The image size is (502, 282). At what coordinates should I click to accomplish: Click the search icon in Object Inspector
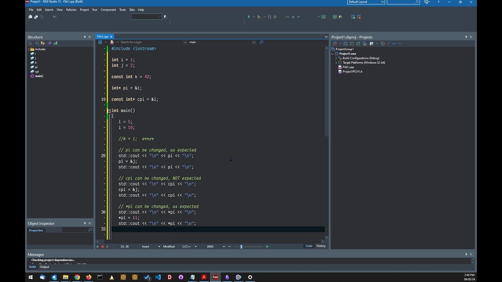point(90,230)
